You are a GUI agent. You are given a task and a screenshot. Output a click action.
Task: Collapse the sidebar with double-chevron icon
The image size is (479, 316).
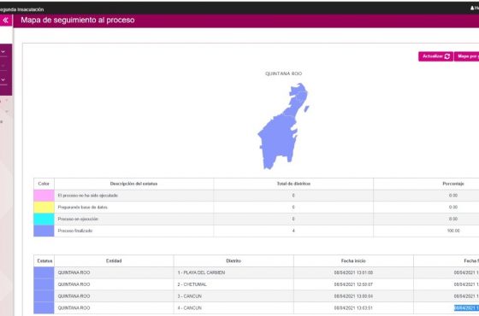(x=6, y=20)
